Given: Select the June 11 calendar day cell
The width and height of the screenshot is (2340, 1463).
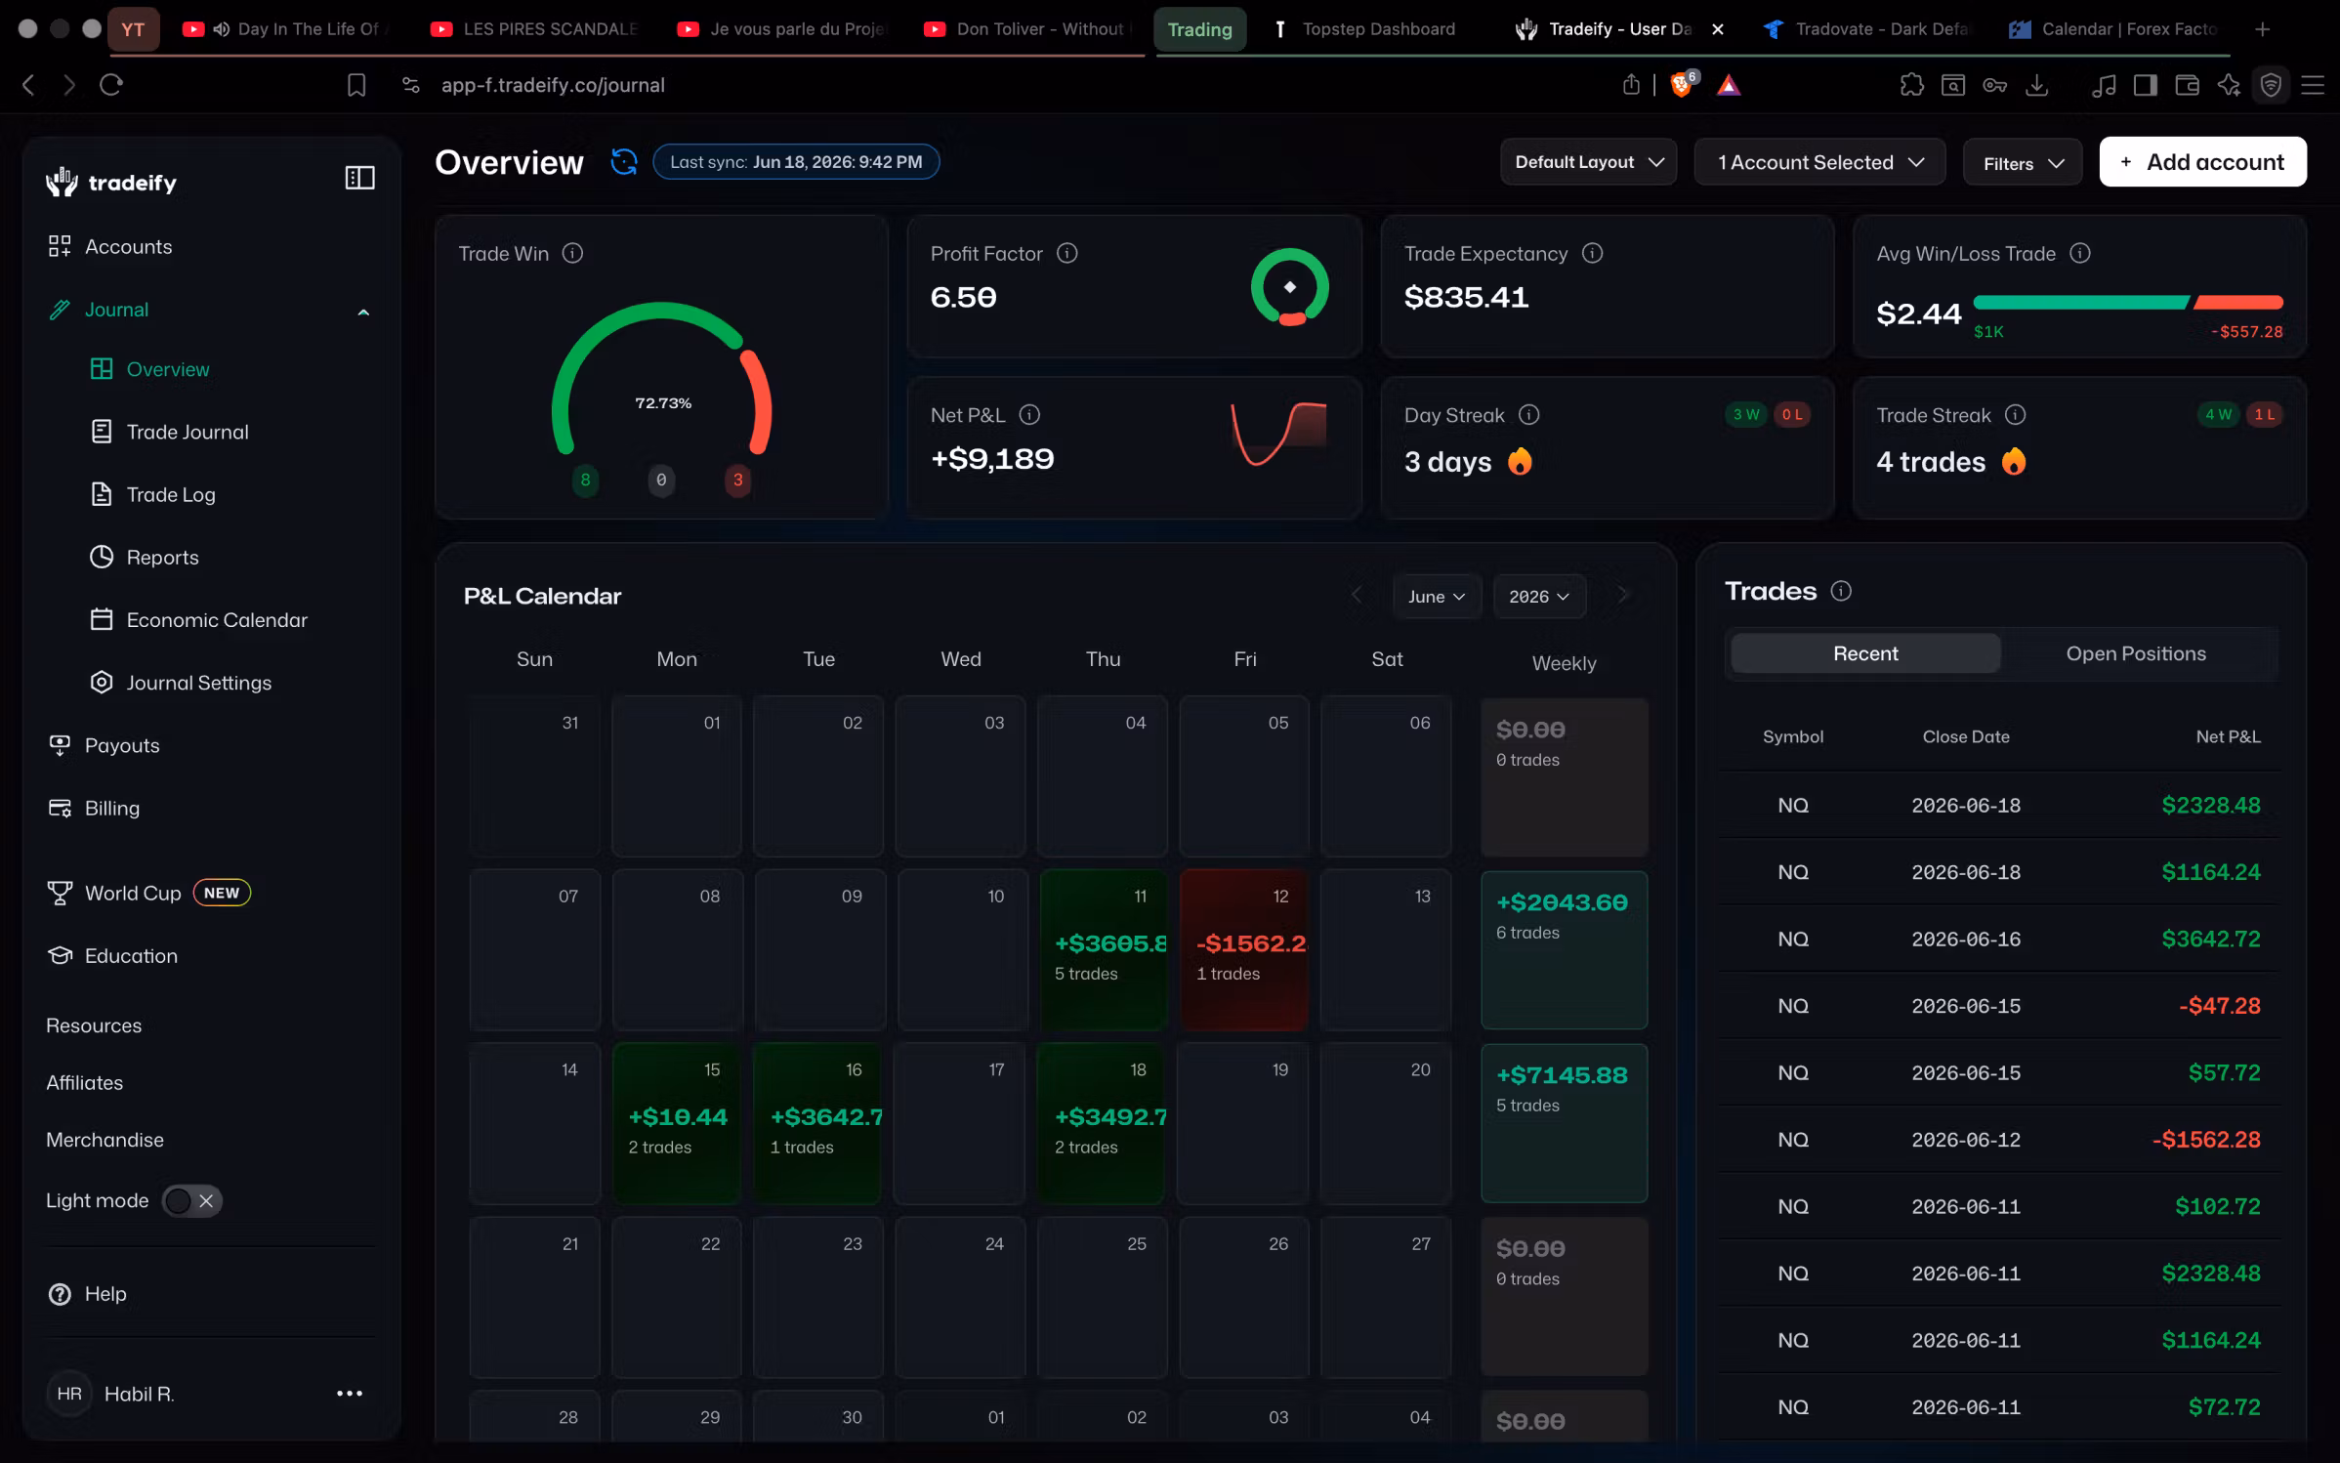Looking at the screenshot, I should [1104, 949].
